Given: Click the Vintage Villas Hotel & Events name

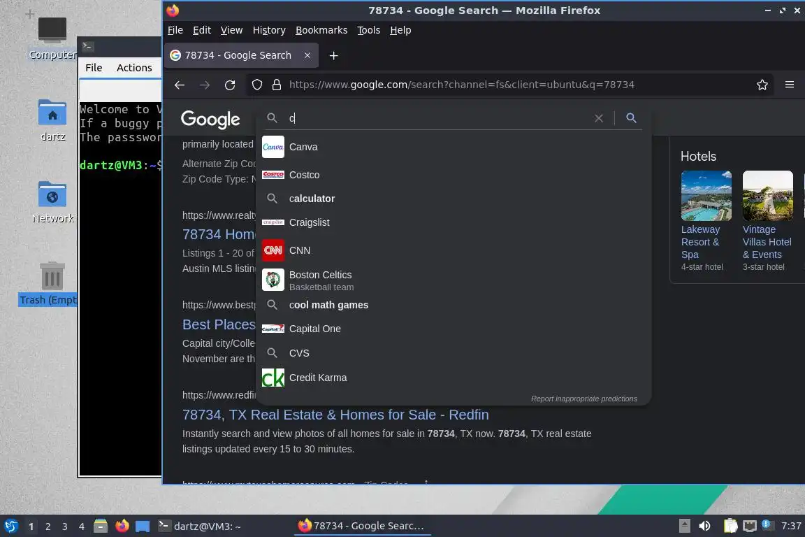Looking at the screenshot, I should [x=767, y=242].
